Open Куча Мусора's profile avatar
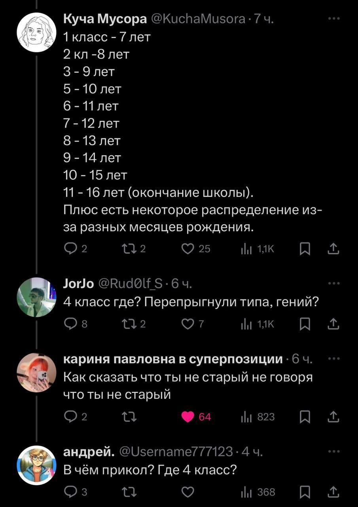358x507 pixels. click(36, 32)
